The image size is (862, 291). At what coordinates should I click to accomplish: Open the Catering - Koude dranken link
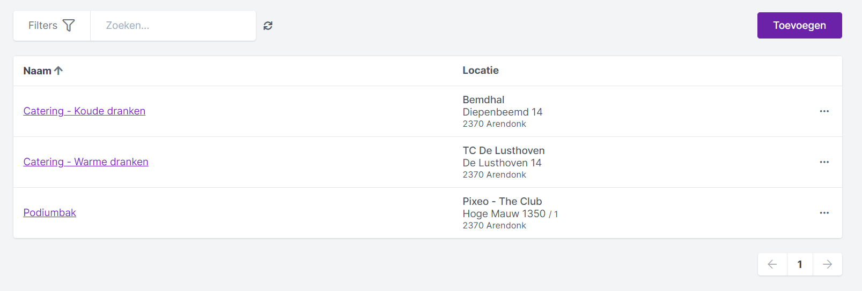tap(84, 111)
